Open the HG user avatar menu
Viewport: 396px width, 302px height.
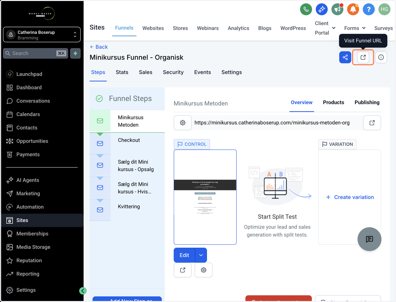[384, 9]
